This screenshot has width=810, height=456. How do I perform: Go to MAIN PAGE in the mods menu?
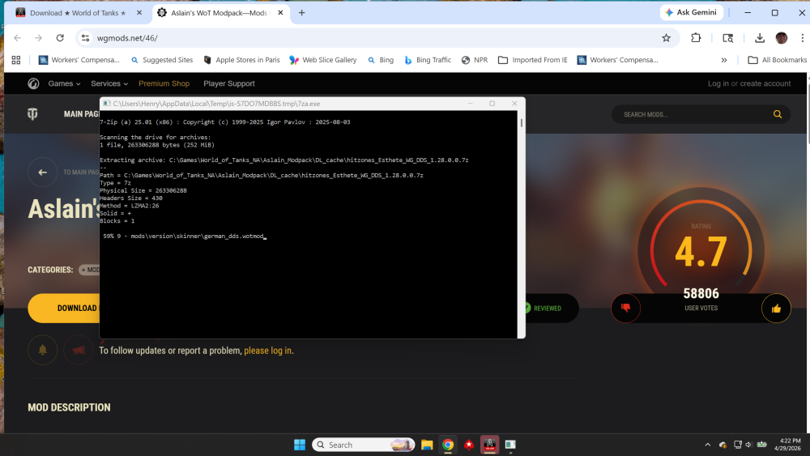tap(80, 114)
